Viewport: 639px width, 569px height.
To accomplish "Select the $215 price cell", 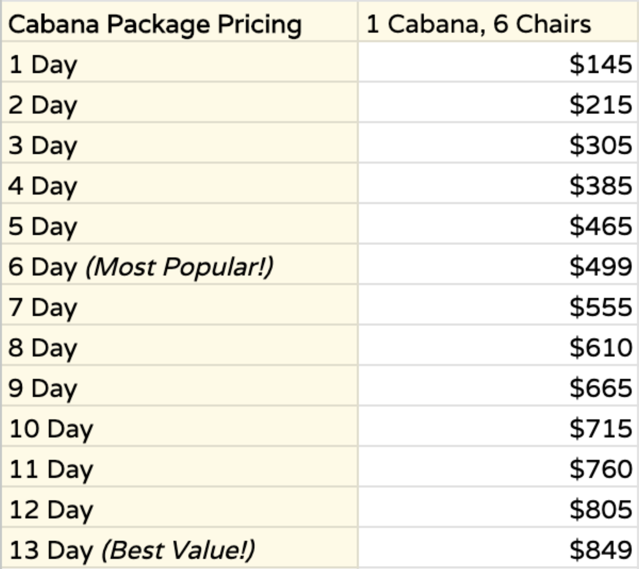I will pos(600,105).
